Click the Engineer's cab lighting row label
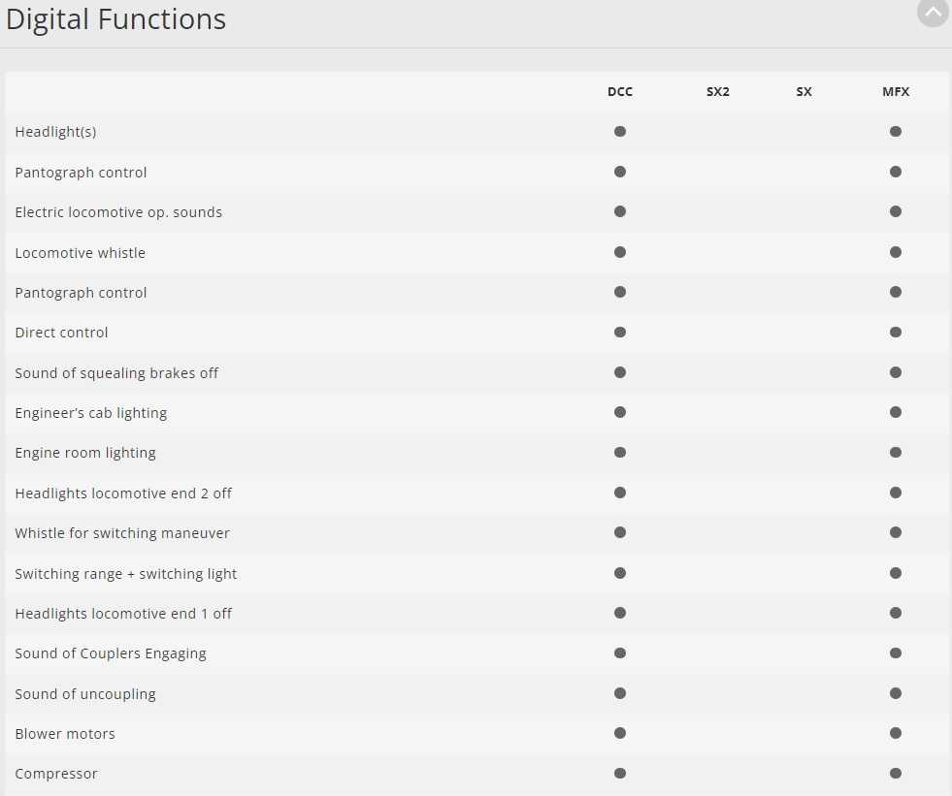952x796 pixels. tap(91, 413)
